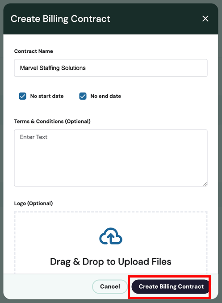The image size is (222, 303).
Task: Click the "Enter Text" placeholder
Action: click(34, 137)
